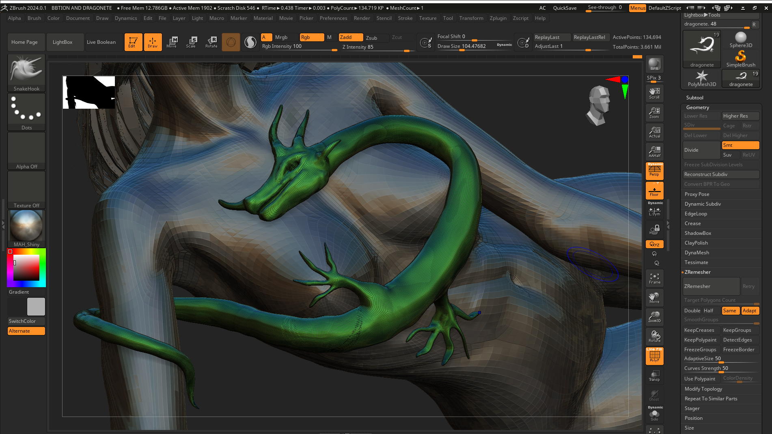772x434 pixels.
Task: Toggle PolyF line fill display
Action: [x=654, y=356]
